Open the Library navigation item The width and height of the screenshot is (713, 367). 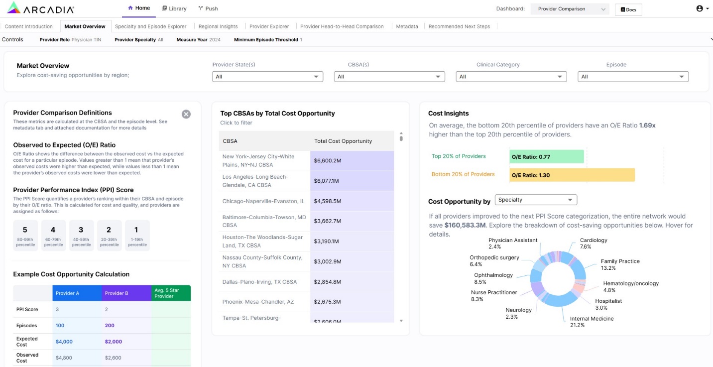pyautogui.click(x=174, y=8)
